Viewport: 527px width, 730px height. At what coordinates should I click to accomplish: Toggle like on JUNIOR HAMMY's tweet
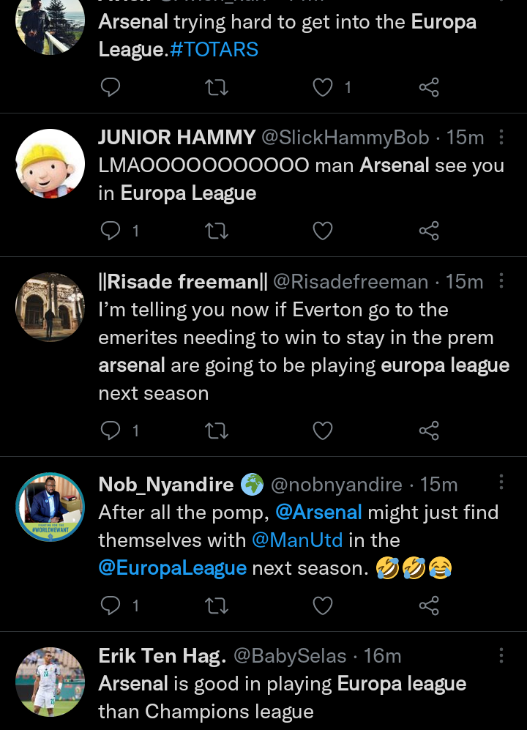[x=322, y=232]
